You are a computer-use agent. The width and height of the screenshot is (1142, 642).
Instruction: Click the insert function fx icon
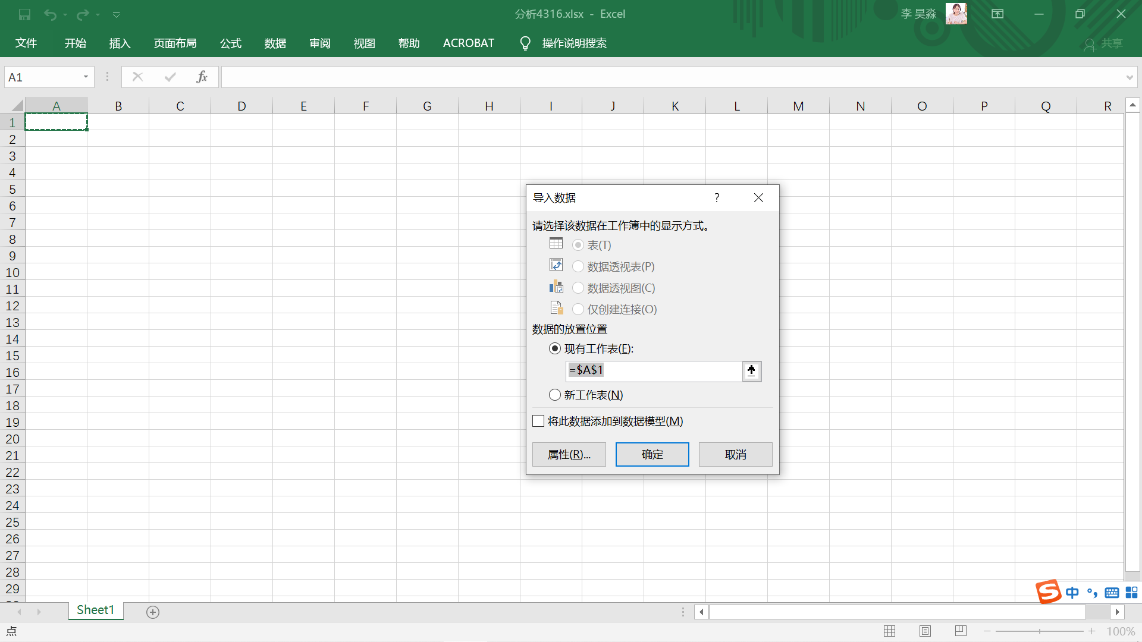coord(202,77)
